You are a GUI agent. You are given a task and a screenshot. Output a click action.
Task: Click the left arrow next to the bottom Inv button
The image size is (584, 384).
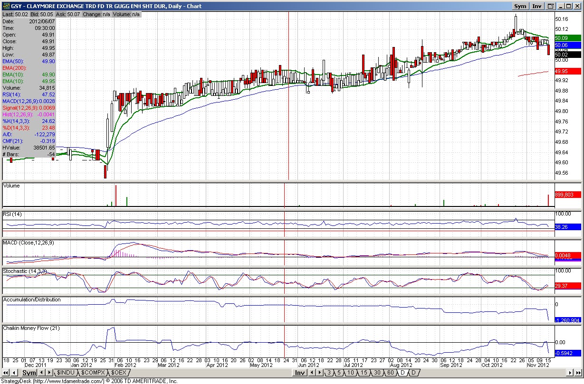[311, 373]
